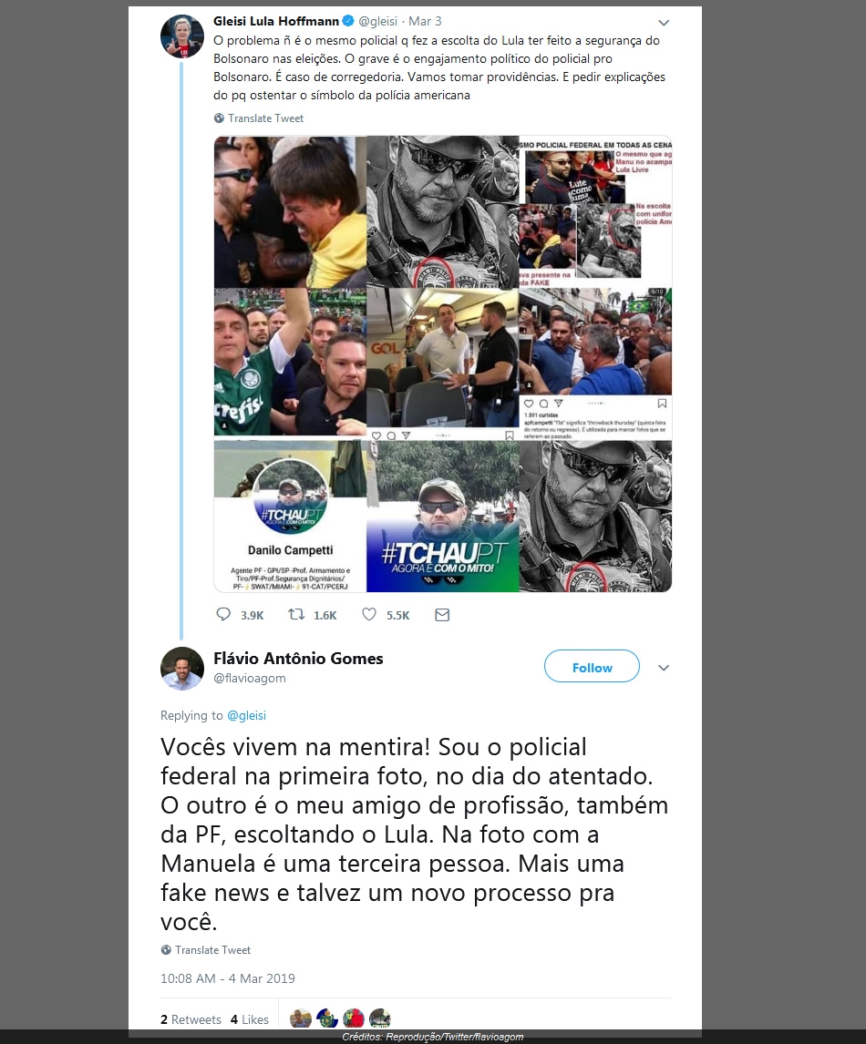View the 4 Likes list
Screen dimensions: 866x1044
pos(249,1019)
